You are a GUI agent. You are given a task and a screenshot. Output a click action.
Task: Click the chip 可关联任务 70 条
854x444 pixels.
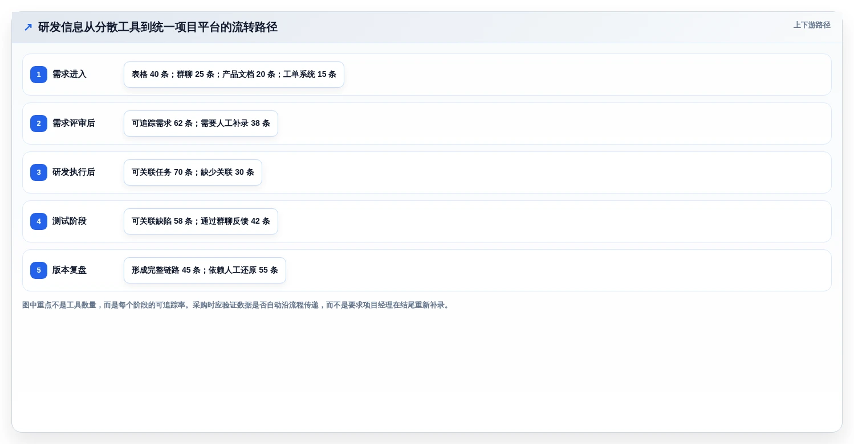pyautogui.click(x=193, y=172)
